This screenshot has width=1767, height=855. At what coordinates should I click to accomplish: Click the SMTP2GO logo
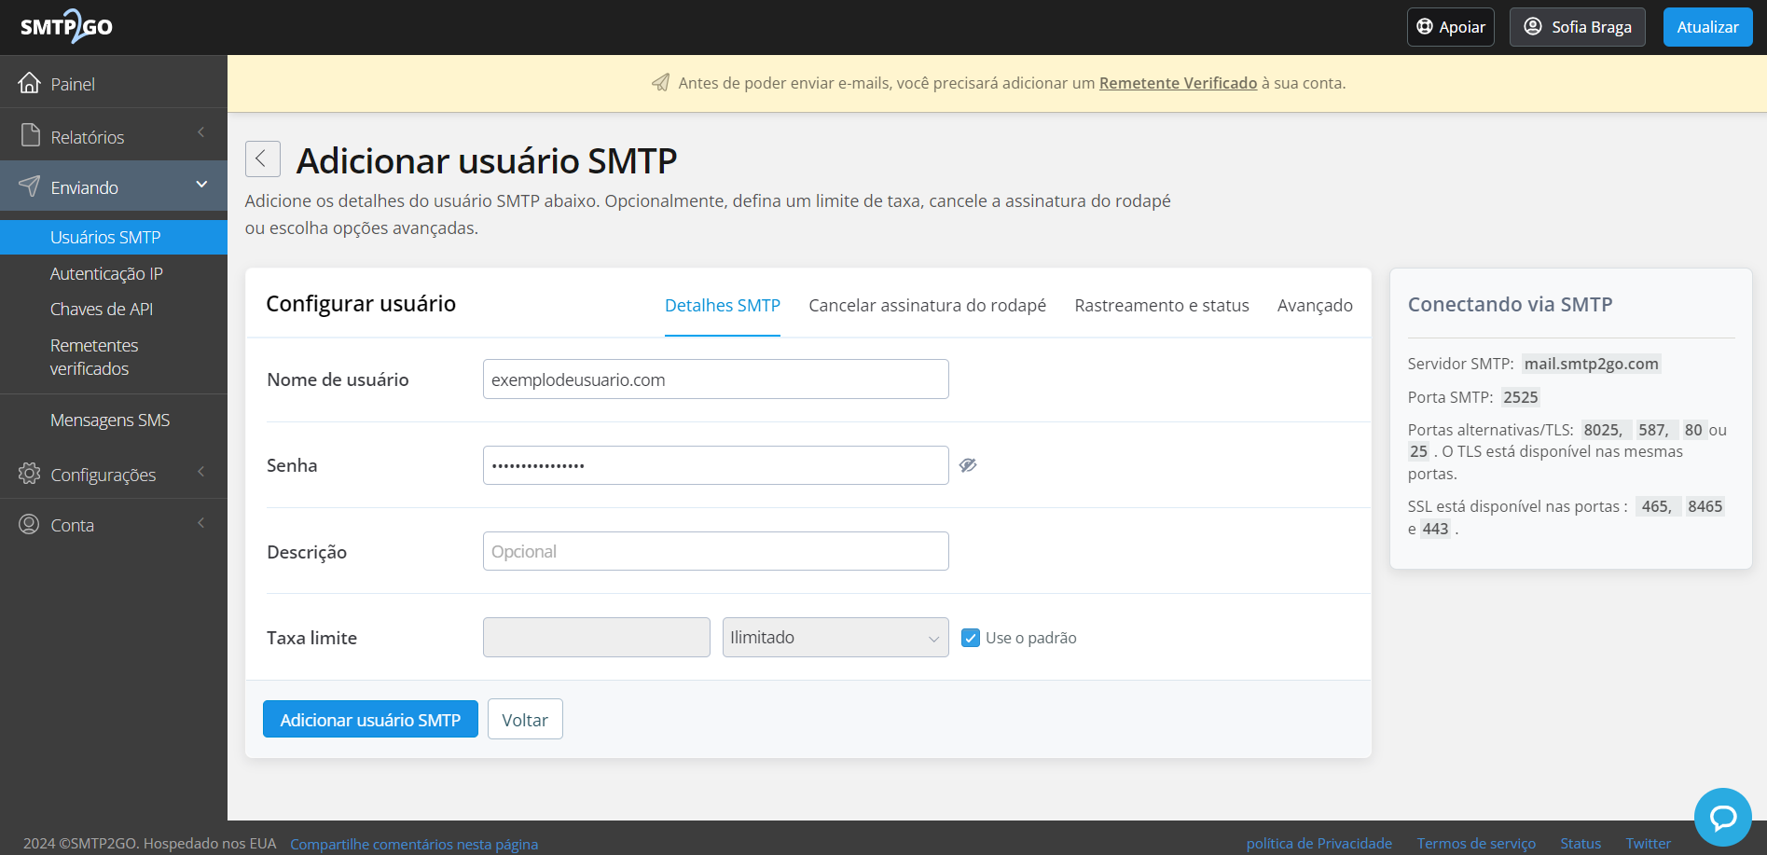tap(67, 26)
